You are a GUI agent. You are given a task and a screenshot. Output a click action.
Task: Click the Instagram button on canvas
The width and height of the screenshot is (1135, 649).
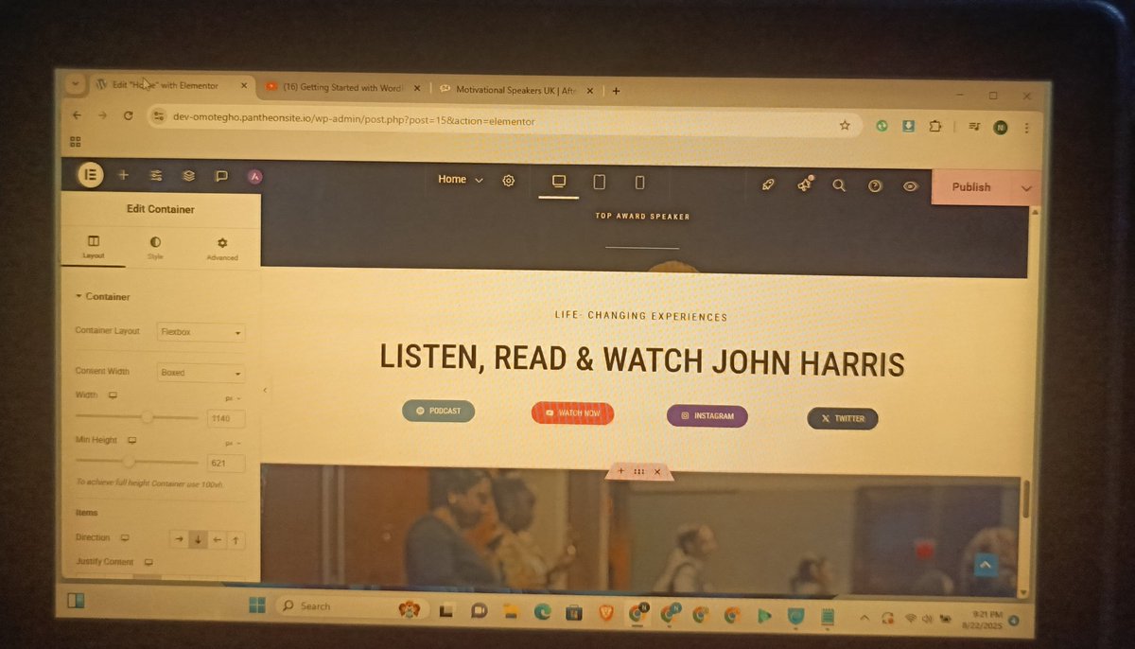pyautogui.click(x=707, y=416)
